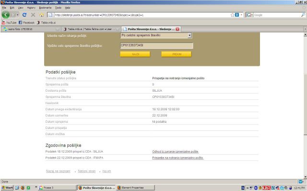Image resolution: width=307 pixels, height=191 pixels.
Task: Go back with the green Back arrow
Action: pos(6,15)
